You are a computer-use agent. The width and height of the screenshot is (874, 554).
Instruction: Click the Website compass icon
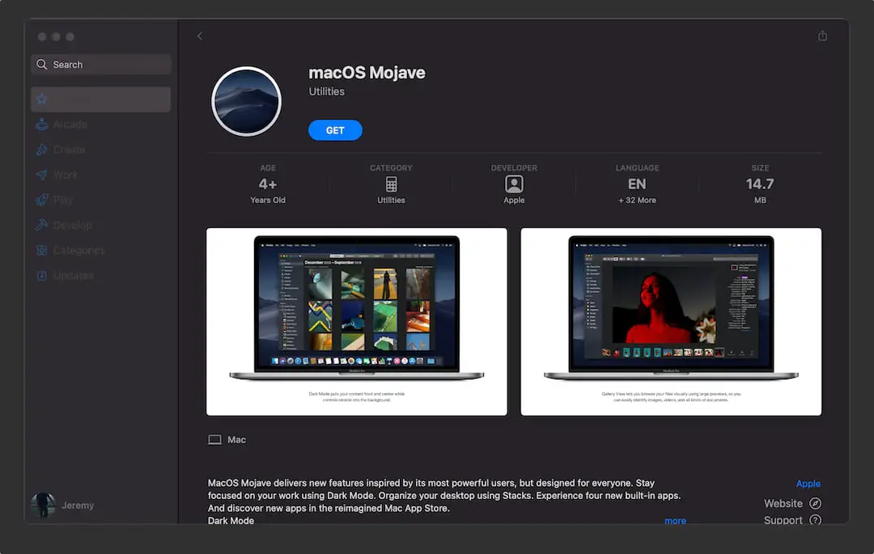tap(815, 503)
